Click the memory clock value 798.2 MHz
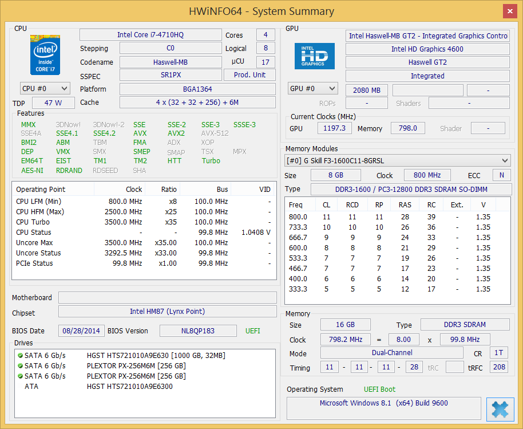The image size is (523, 429). coord(346,340)
